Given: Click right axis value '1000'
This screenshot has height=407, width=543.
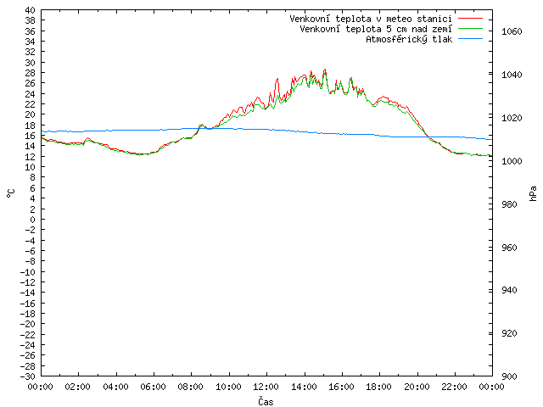Looking at the screenshot, I should (512, 161).
